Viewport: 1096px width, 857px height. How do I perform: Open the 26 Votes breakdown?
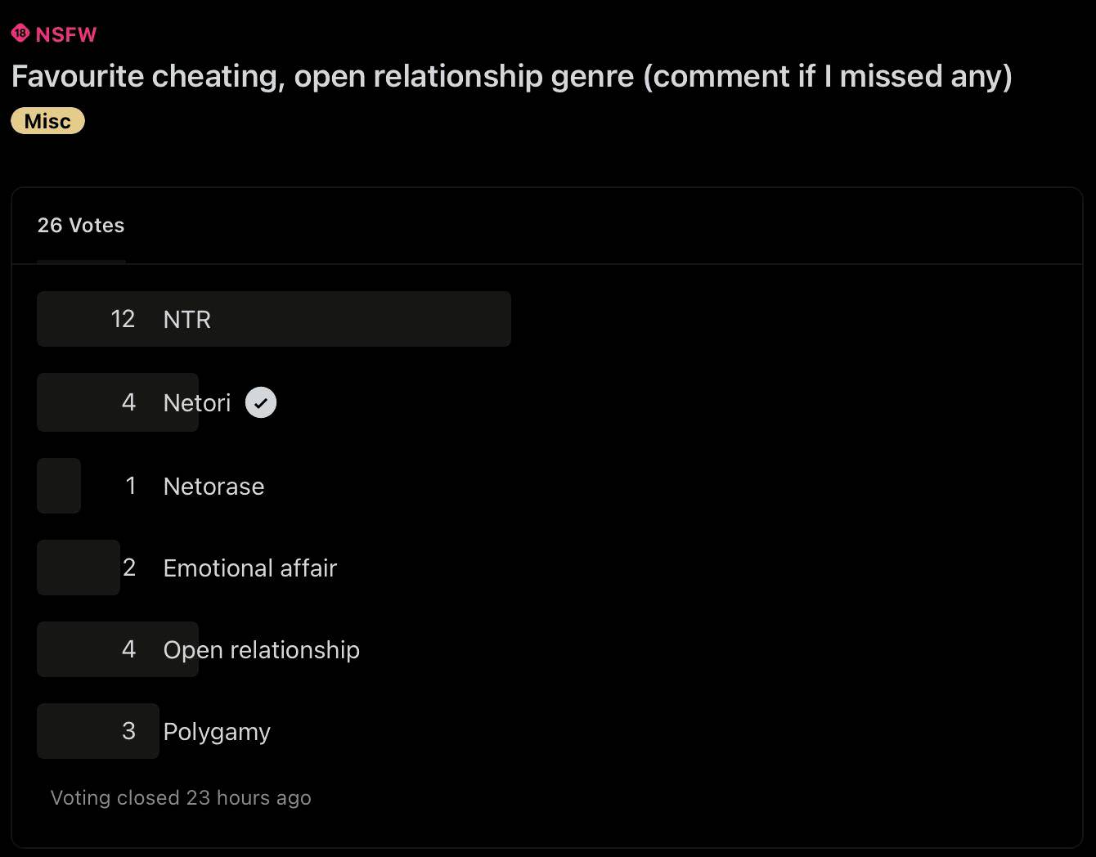80,226
